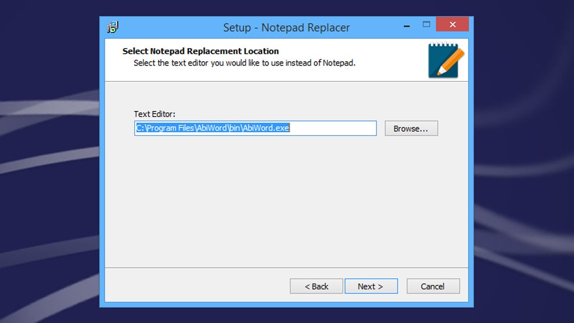Return to previous step with Back

click(316, 286)
